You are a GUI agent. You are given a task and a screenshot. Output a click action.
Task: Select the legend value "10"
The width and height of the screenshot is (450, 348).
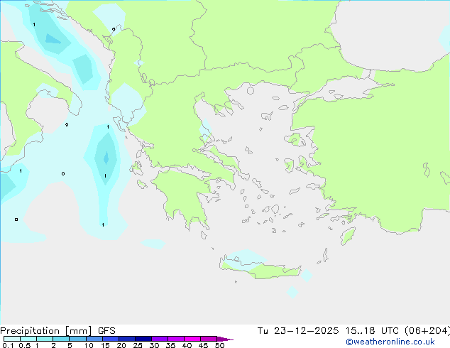[89, 345]
